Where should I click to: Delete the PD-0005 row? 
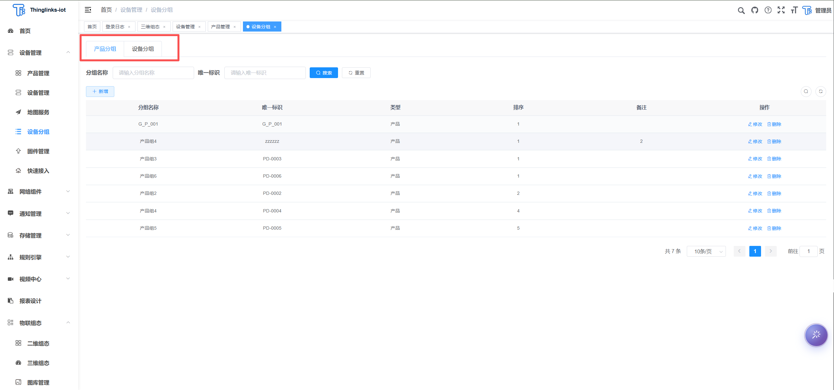tap(774, 228)
